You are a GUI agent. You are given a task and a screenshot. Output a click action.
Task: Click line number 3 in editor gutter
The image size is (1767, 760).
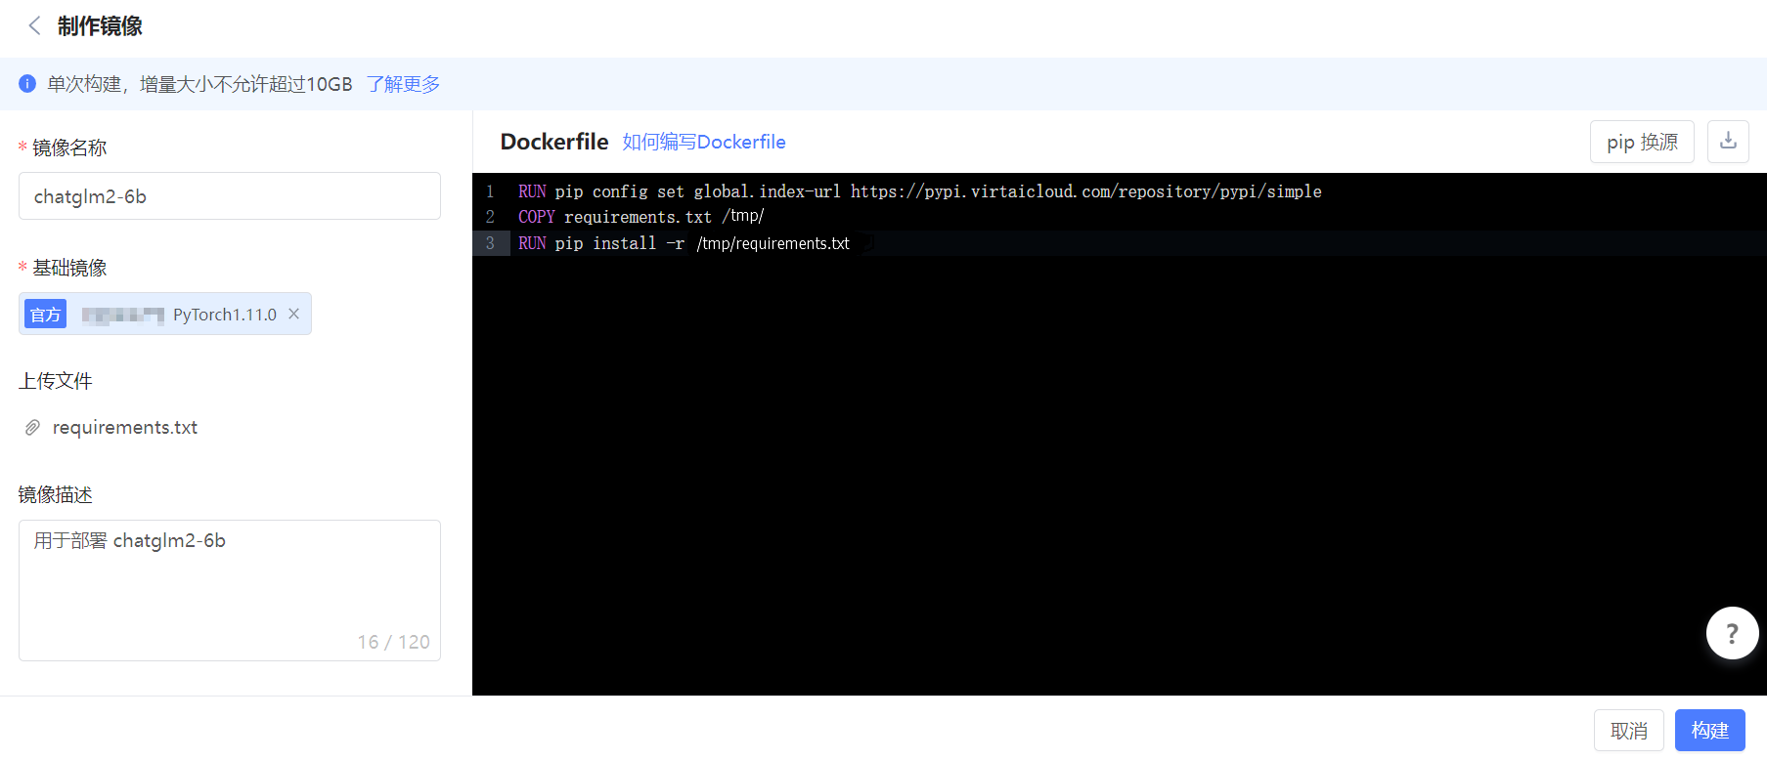[x=490, y=243]
